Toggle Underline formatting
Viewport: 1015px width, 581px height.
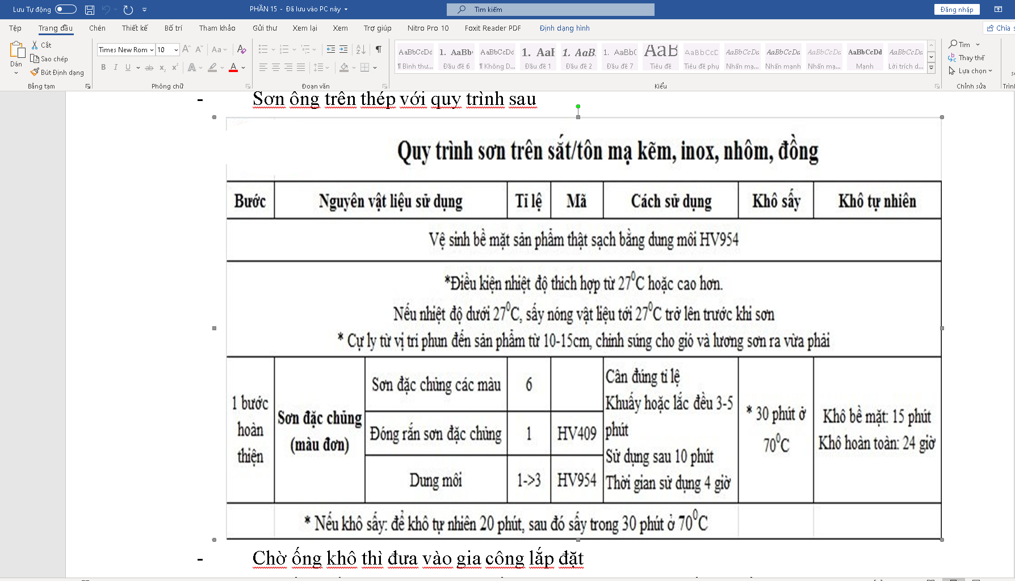coord(128,68)
